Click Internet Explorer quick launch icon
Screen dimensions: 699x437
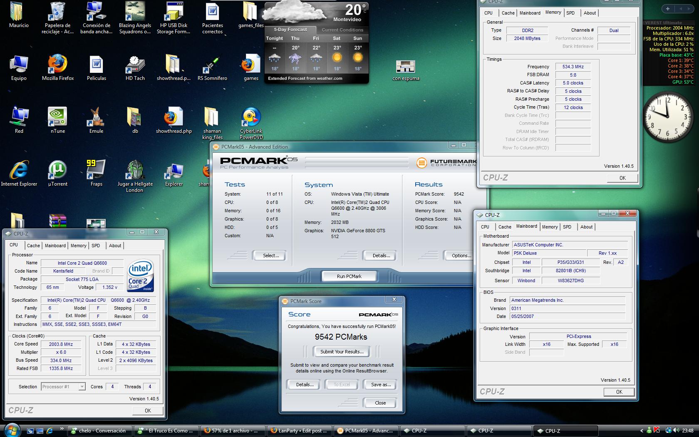click(x=50, y=431)
